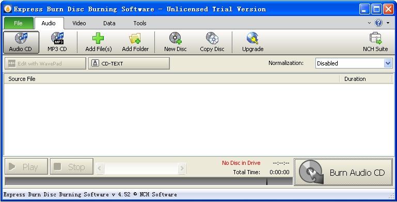Click the left arrow of the playback slider
The height and width of the screenshot is (202, 397).
click(x=100, y=168)
